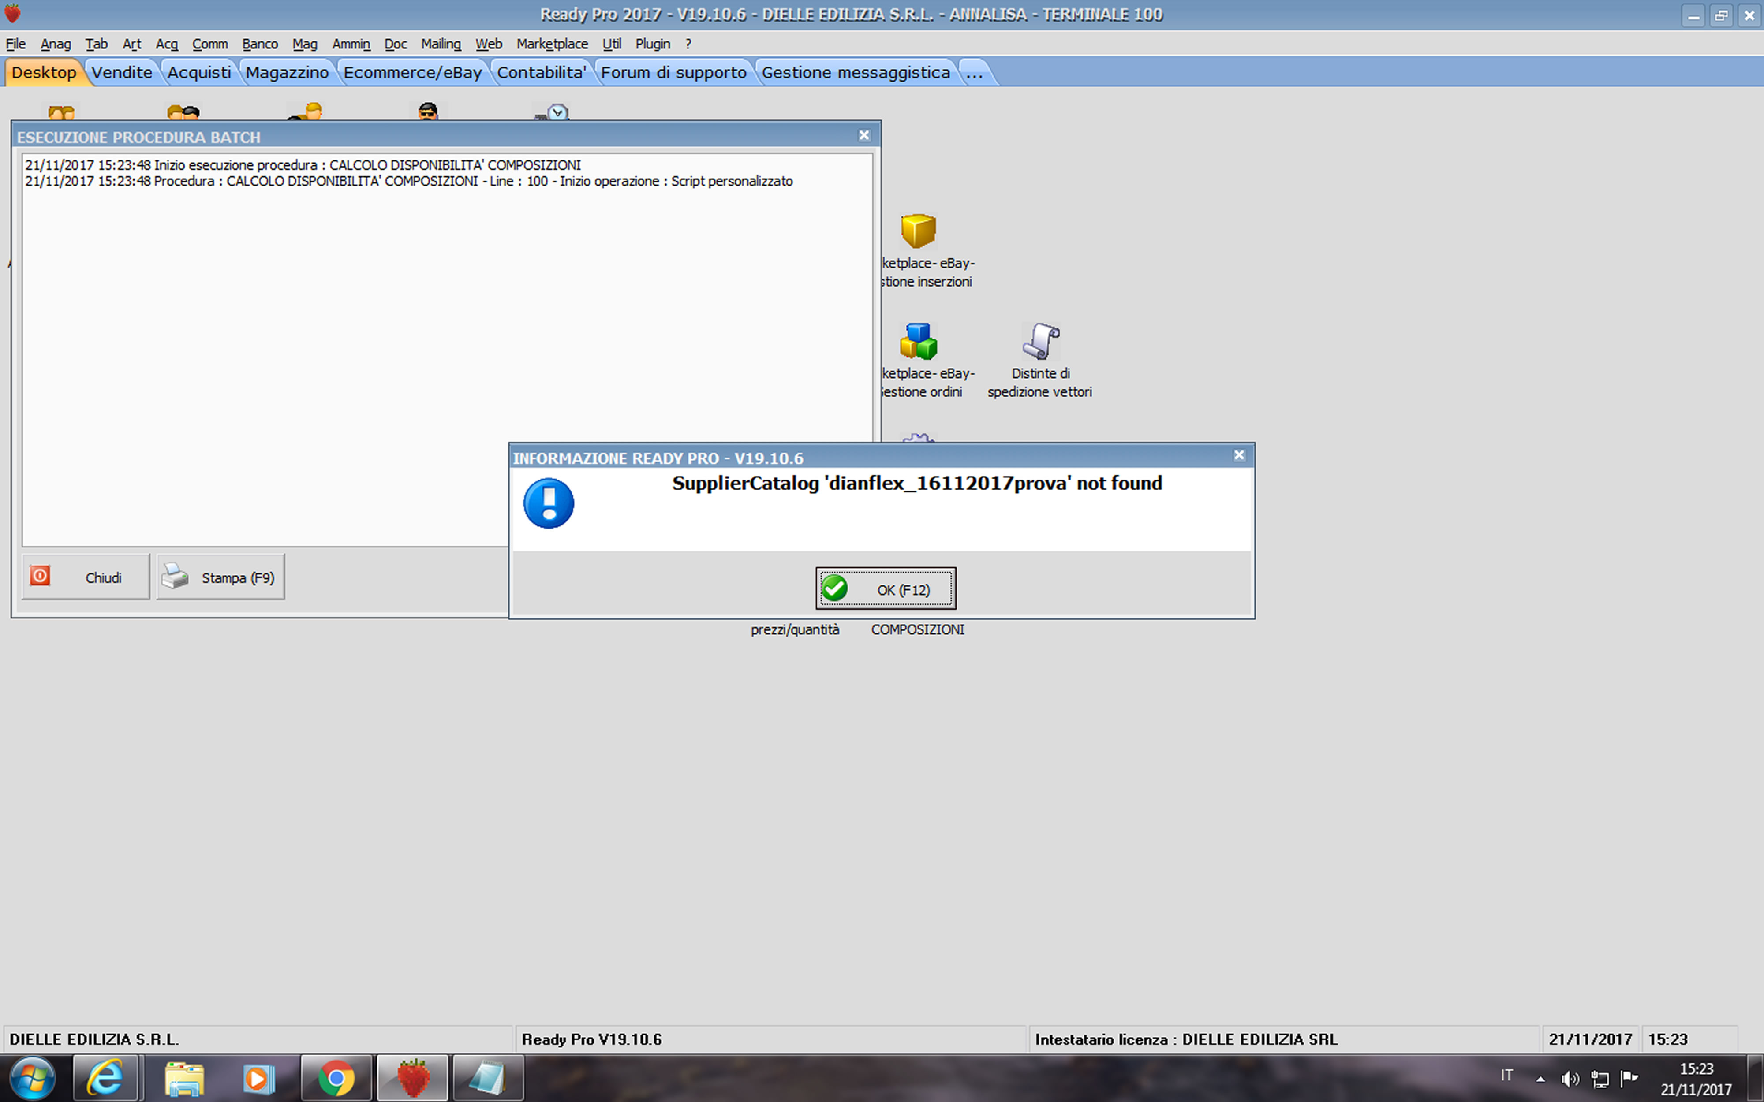This screenshot has height=1102, width=1764.
Task: Click the COMPOSIZIONI desktop label
Action: click(918, 629)
